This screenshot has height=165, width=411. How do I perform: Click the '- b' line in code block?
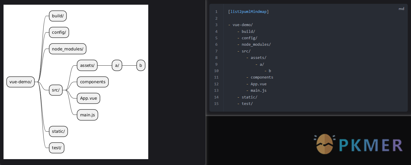[268, 71]
